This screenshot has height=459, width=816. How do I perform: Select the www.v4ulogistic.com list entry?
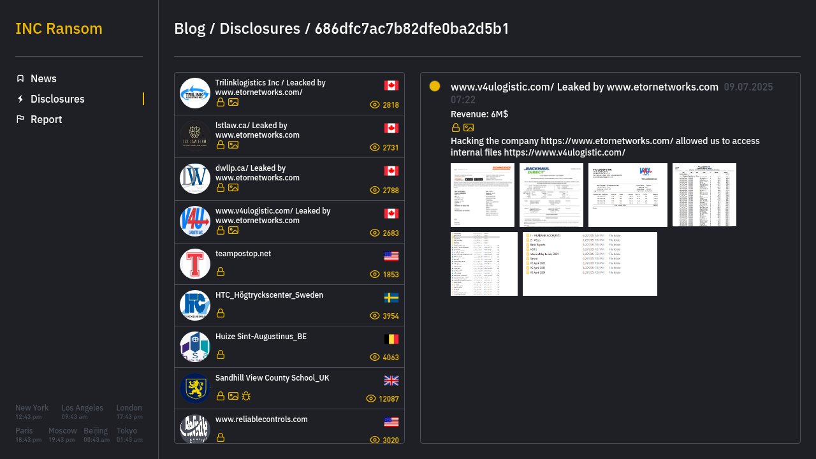point(289,222)
